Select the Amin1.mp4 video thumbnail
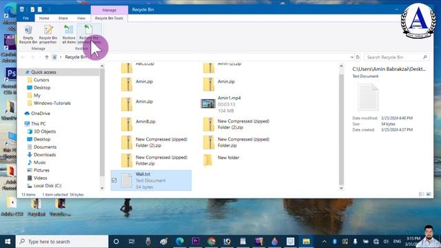The width and height of the screenshot is (441, 248). click(x=208, y=104)
